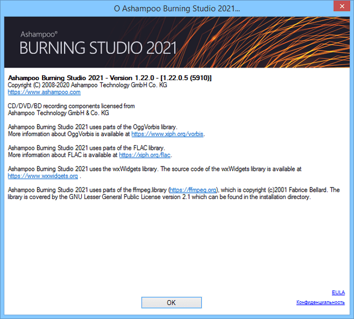Open the xiph.org/vorbis link
Screen dimensions: 354x319
tap(167, 134)
